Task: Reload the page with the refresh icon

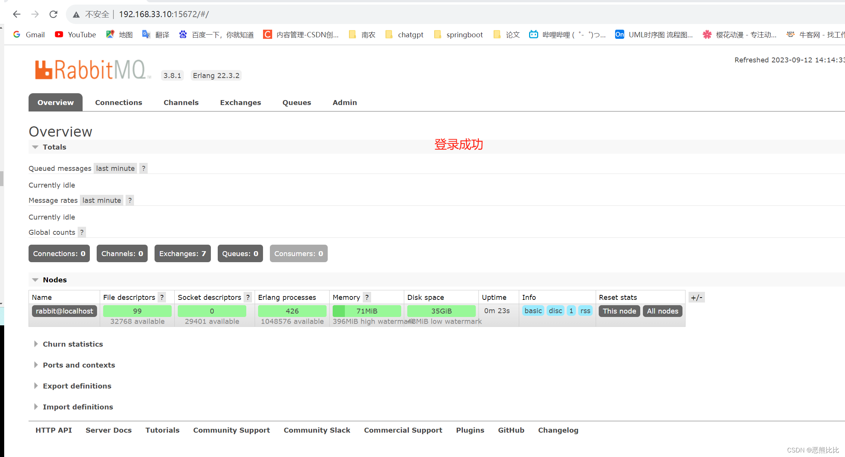Action: (x=53, y=14)
